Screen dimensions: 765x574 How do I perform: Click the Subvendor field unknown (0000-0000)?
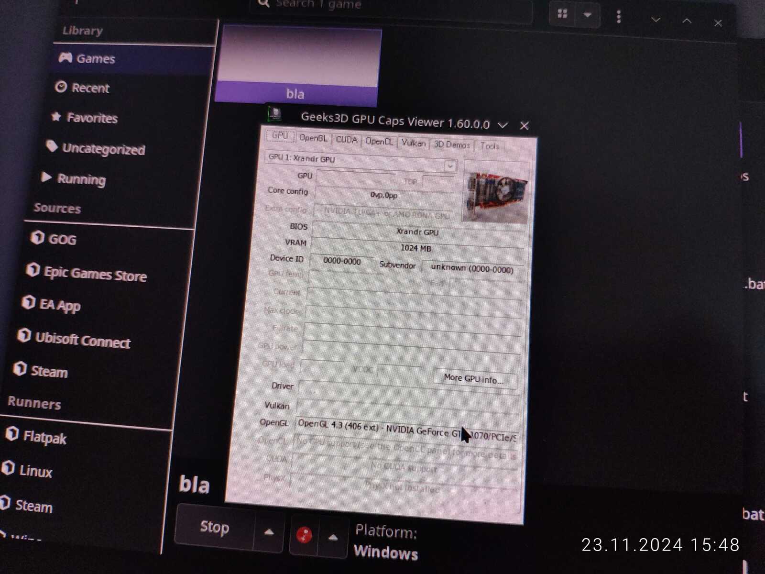click(x=472, y=268)
